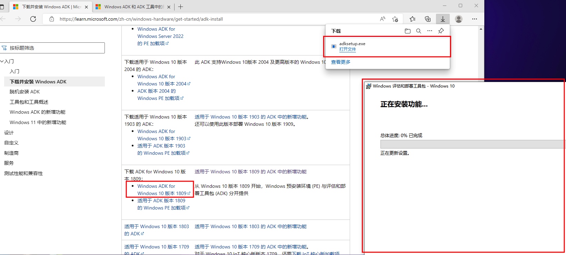Open the tab actions menu icon
Viewport: 566px width, 255px height.
coord(2,7)
